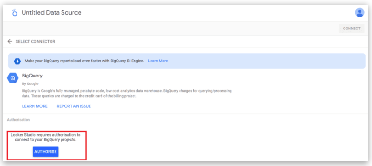Image resolution: width=372 pixels, height=166 pixels.
Task: Click the 'Looker Studio requires authorisation' message
Action: 45,138
